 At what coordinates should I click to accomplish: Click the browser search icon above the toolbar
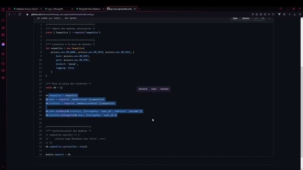[x=281, y=9]
